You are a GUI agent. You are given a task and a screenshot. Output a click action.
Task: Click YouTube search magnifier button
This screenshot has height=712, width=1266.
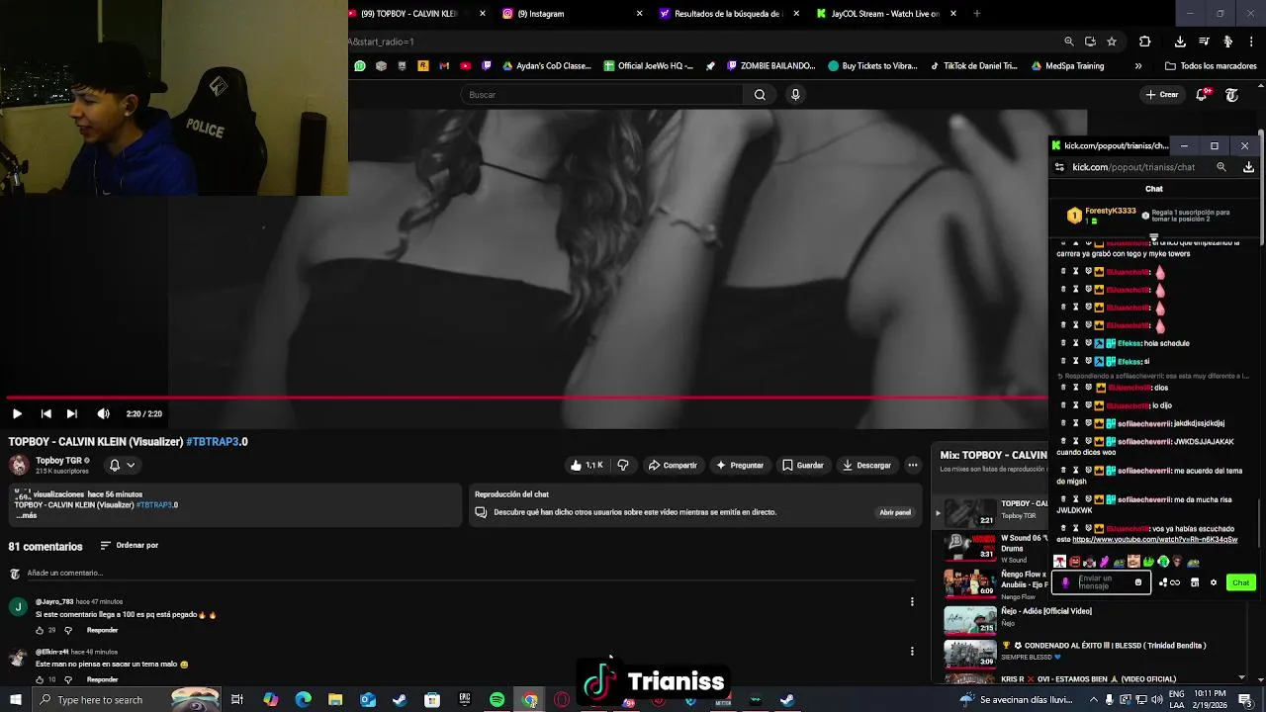click(x=760, y=95)
